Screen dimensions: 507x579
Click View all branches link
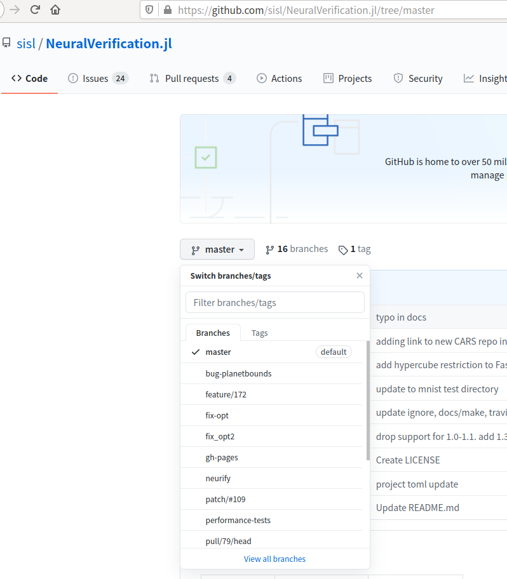tap(274, 559)
